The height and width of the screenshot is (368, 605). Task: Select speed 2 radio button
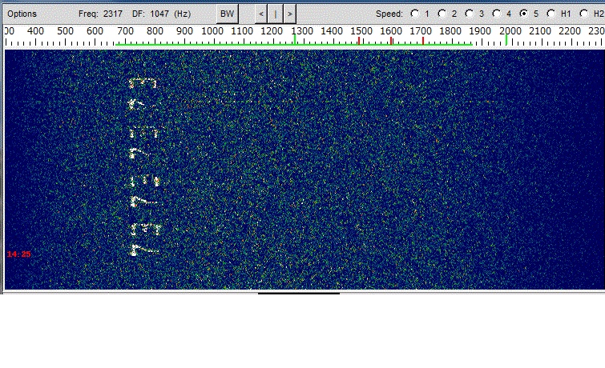click(x=442, y=14)
